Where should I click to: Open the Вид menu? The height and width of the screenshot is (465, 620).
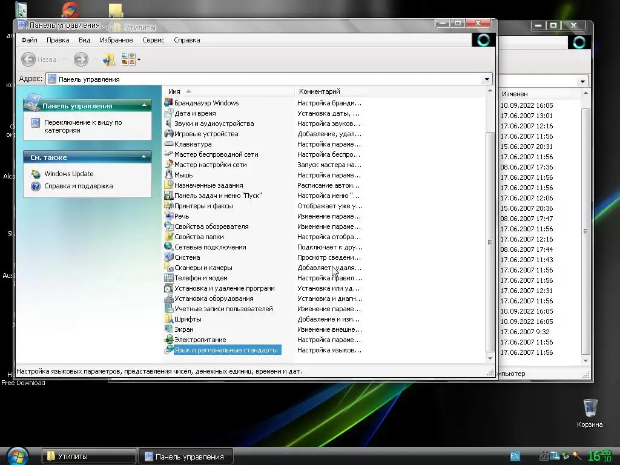click(x=84, y=40)
